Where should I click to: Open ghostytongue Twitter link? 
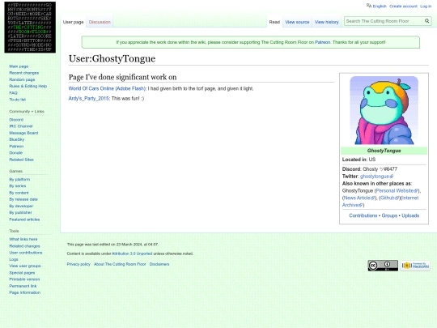click(376, 177)
